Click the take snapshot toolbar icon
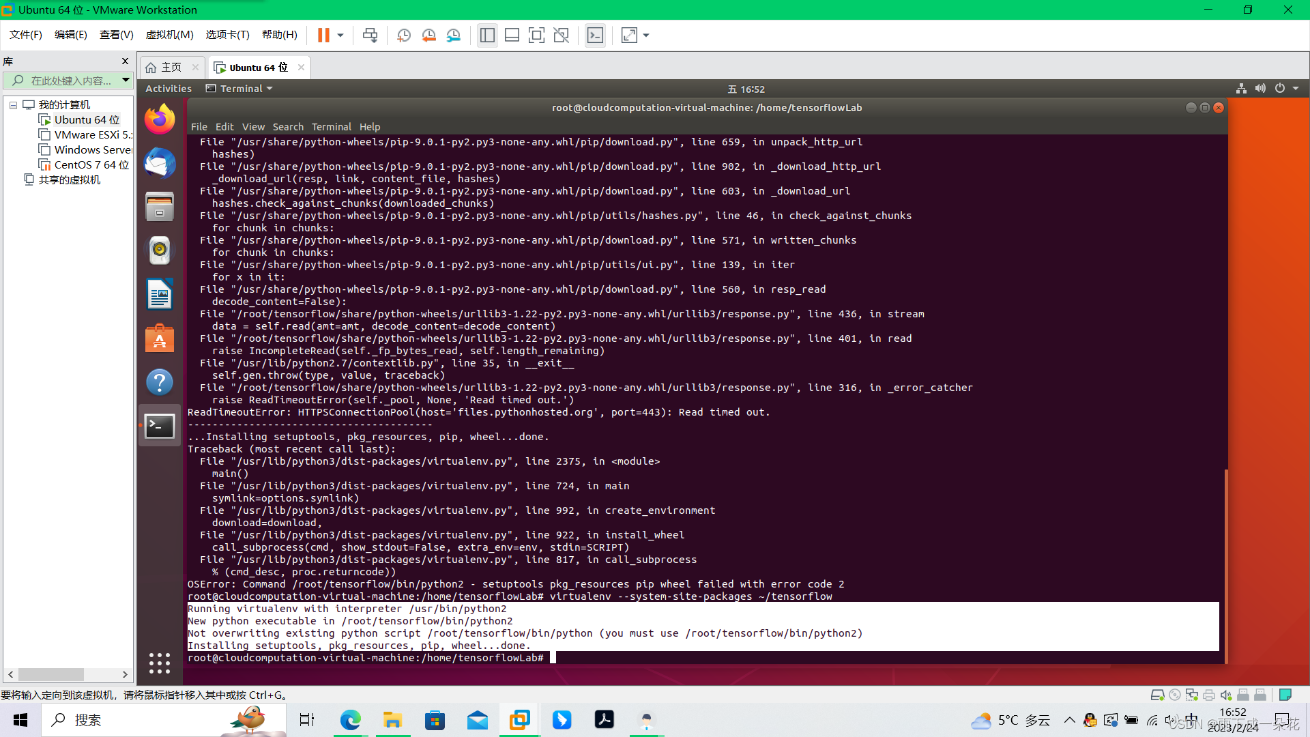1310x737 pixels. [x=404, y=35]
